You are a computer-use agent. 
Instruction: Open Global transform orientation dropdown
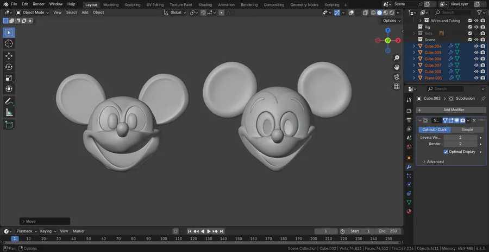[175, 12]
